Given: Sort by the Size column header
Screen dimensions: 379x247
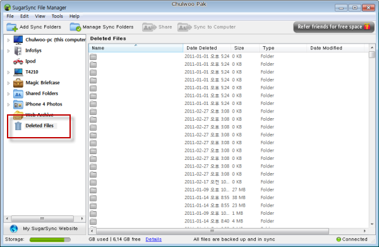Looking at the screenshot, I should pos(245,48).
